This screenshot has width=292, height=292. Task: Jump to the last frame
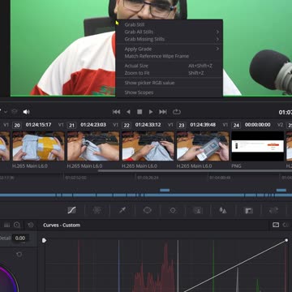point(163,112)
